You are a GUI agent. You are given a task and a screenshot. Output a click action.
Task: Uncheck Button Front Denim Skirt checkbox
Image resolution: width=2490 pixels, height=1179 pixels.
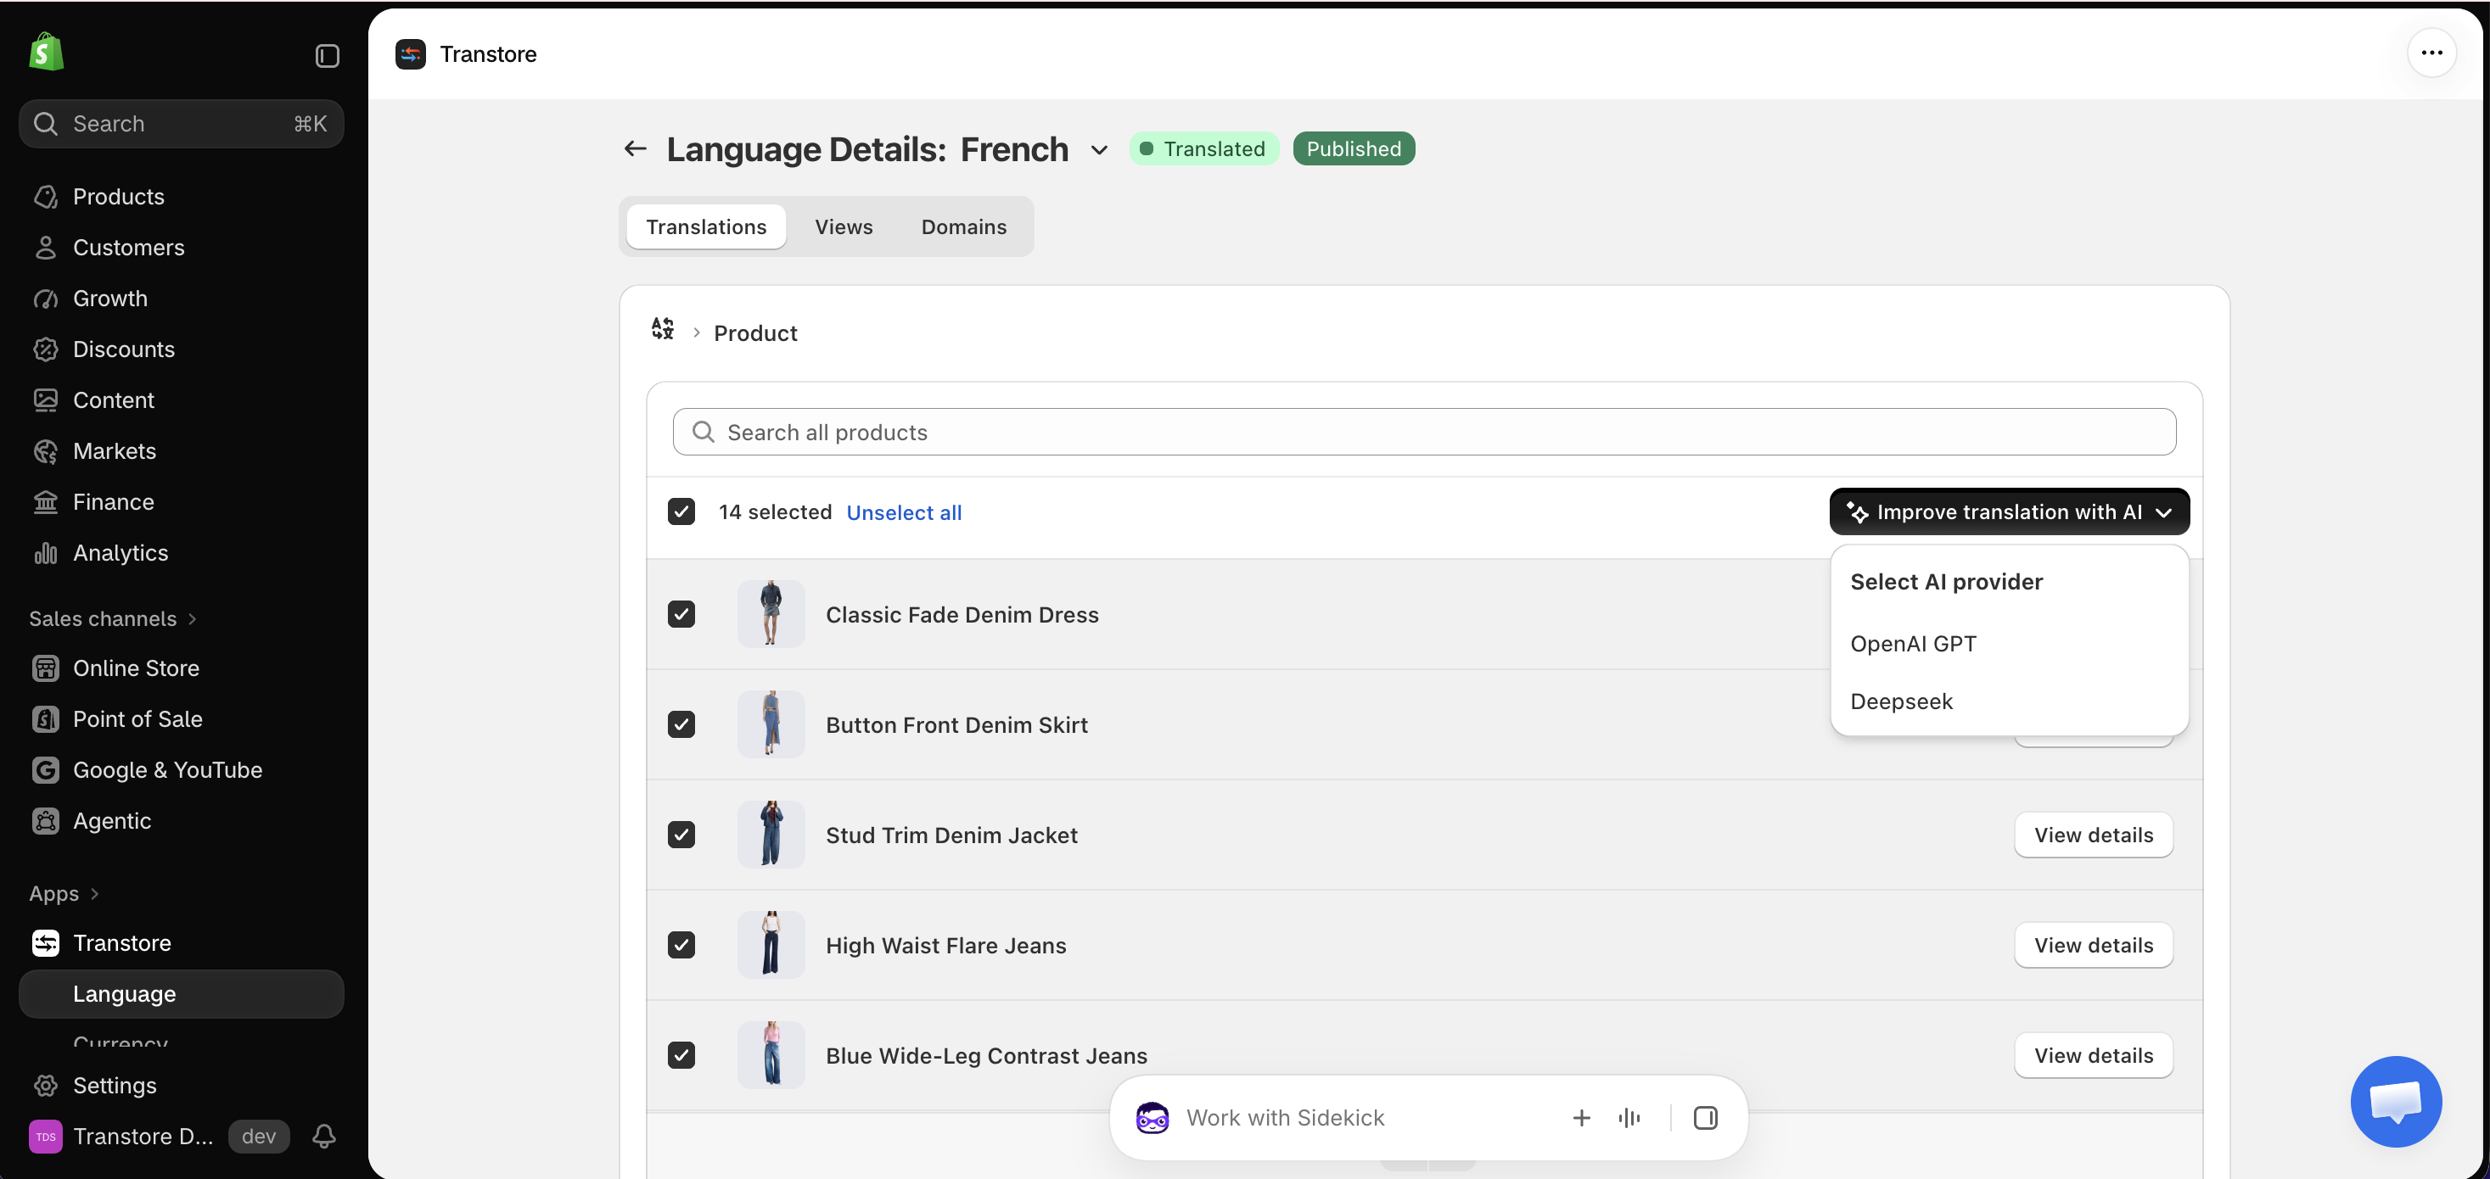[x=681, y=724]
